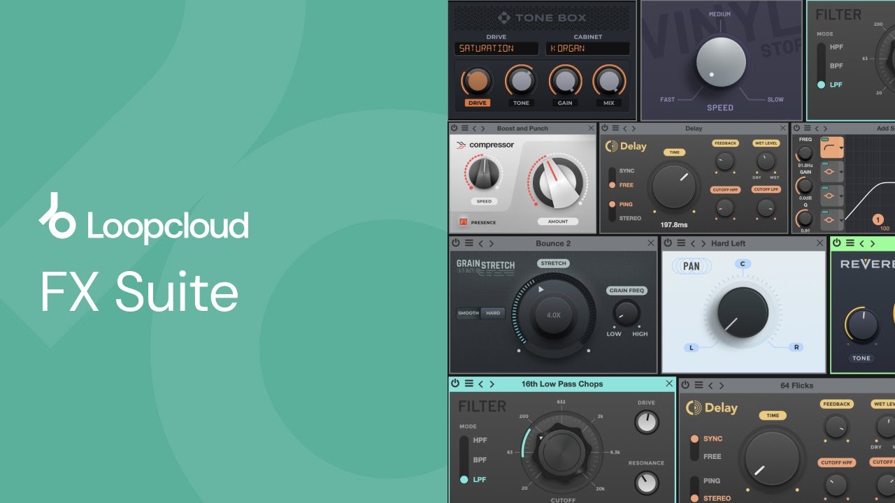Open hamburger menu on Bounce 2 plugin
The width and height of the screenshot is (895, 503).
tap(468, 243)
